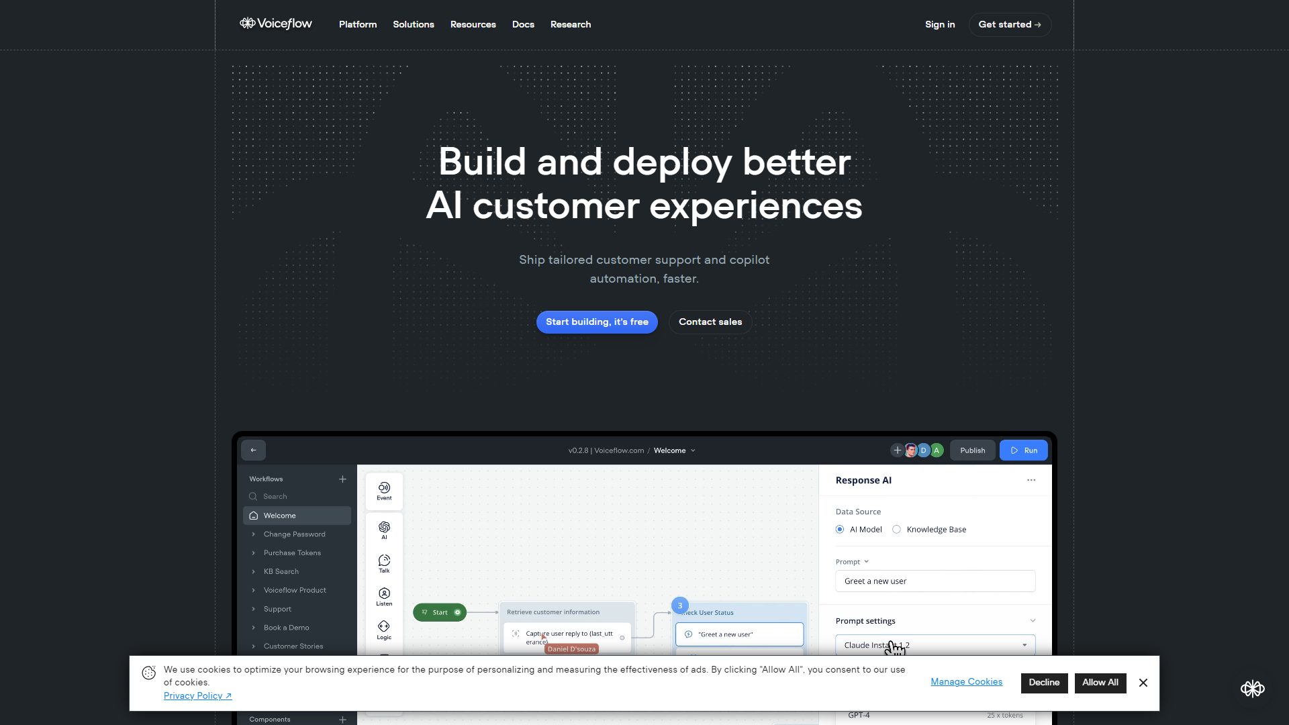
Task: Click the Event tool icon in sidebar
Action: [383, 491]
